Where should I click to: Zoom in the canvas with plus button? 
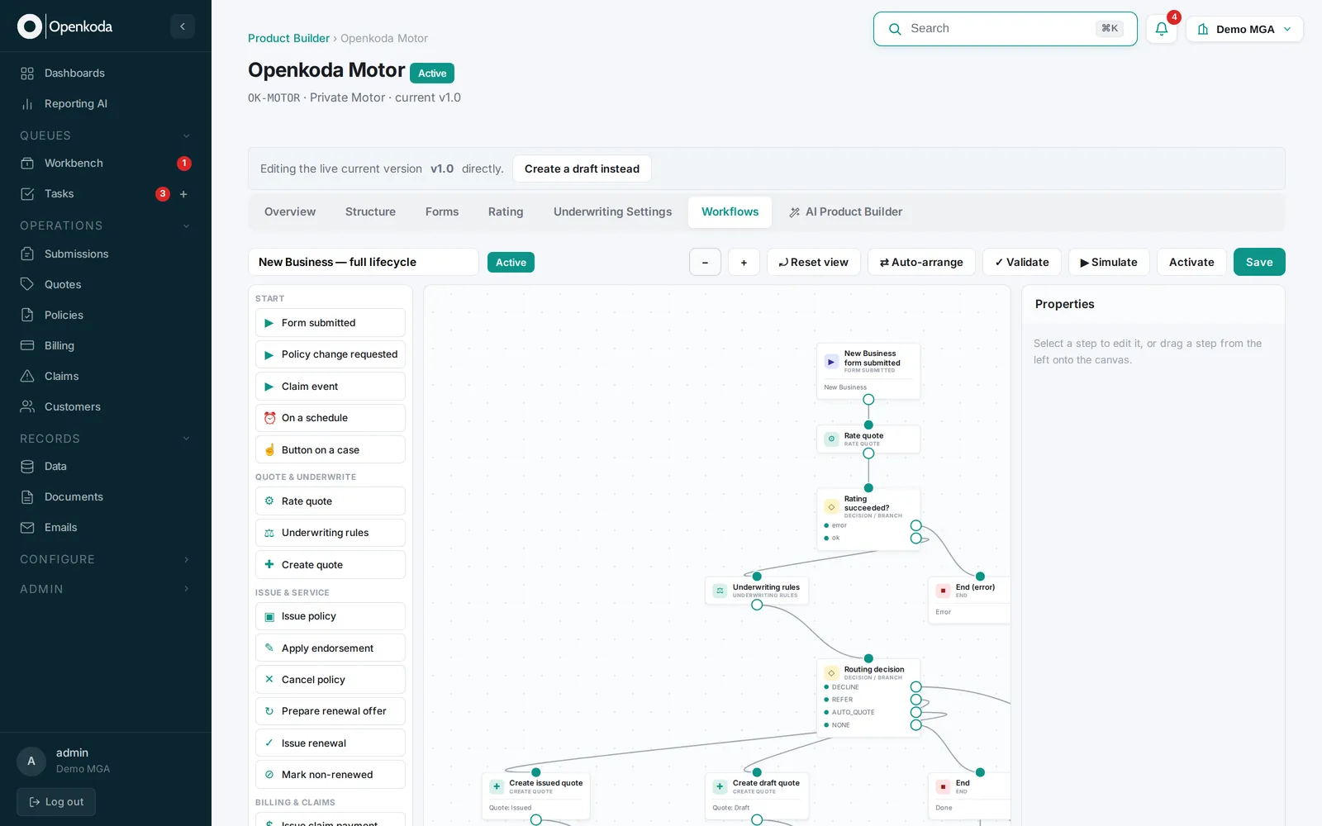click(x=744, y=263)
